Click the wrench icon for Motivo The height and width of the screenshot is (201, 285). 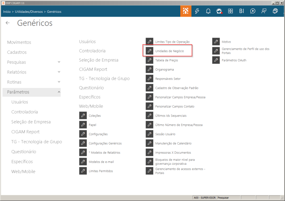pos(216,42)
